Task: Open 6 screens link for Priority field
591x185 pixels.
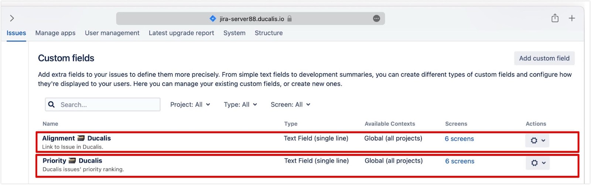Action: [460, 161]
